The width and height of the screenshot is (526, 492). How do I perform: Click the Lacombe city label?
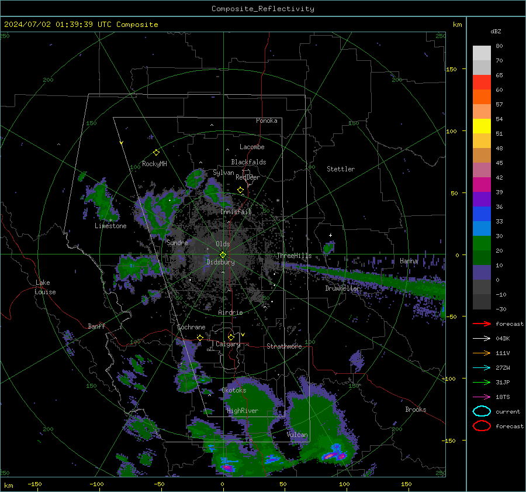click(x=252, y=147)
